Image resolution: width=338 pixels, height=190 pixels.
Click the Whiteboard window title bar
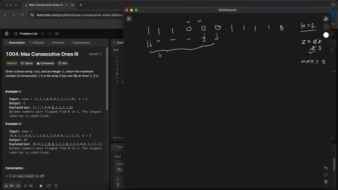pyautogui.click(x=228, y=10)
